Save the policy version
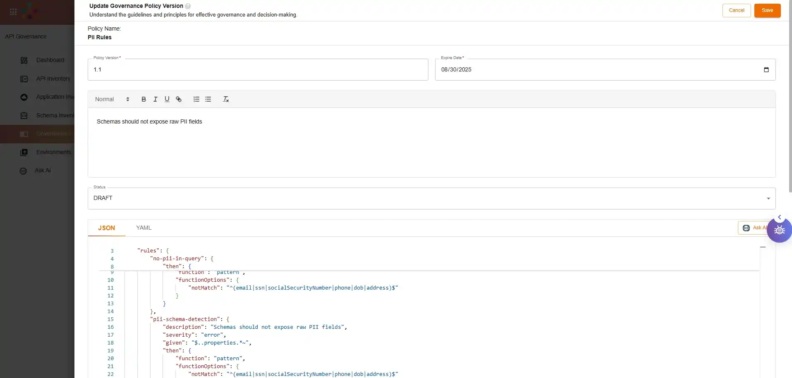The width and height of the screenshot is (792, 378). [x=767, y=10]
